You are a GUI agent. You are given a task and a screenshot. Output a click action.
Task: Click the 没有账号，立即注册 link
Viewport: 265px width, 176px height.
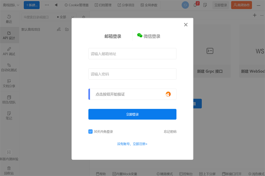coord(132,144)
